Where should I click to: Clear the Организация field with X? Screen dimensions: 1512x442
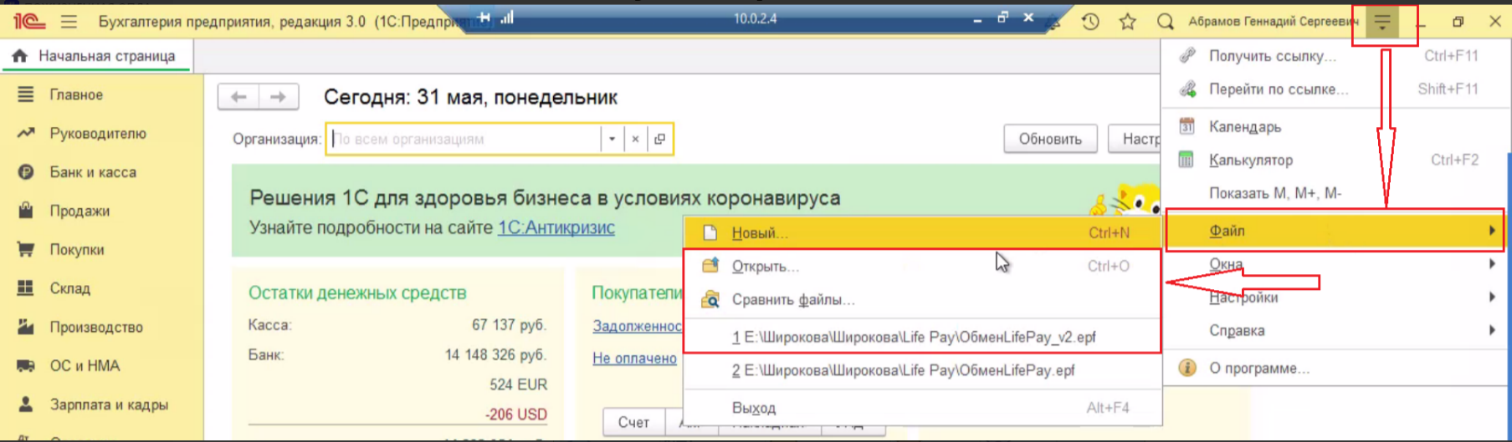coord(635,139)
